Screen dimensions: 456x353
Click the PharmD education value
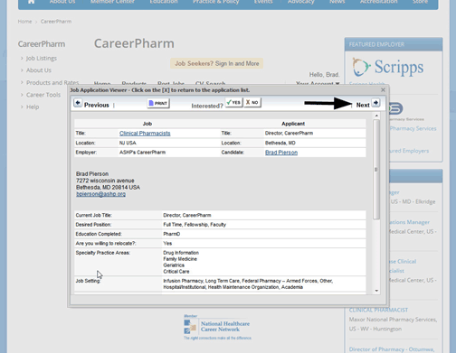point(172,234)
